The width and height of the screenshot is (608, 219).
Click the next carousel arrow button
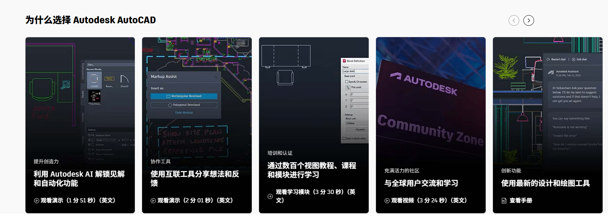(529, 20)
